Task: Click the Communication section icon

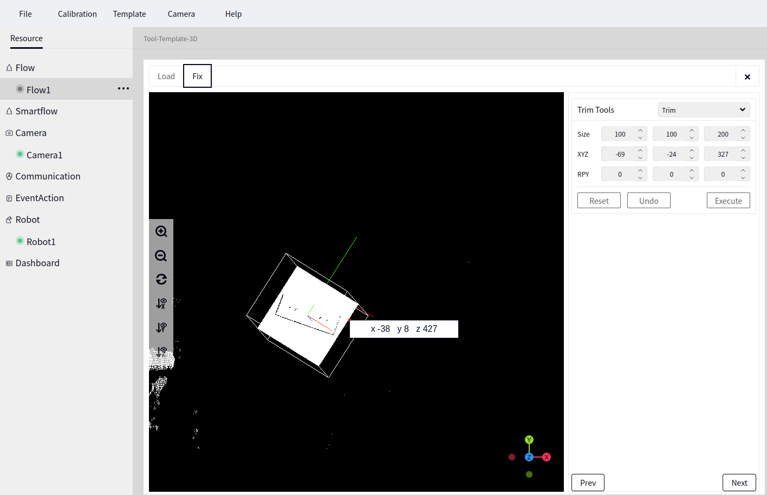Action: pyautogui.click(x=9, y=176)
